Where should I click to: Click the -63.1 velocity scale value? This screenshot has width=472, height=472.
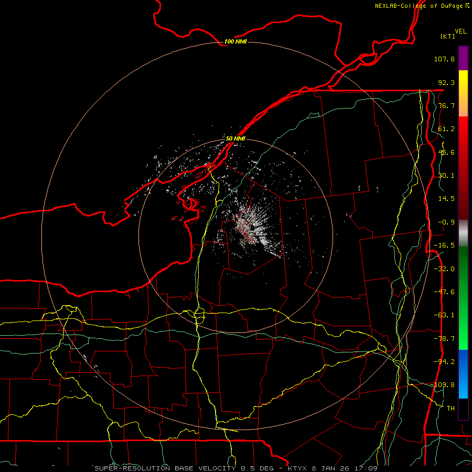(x=444, y=315)
